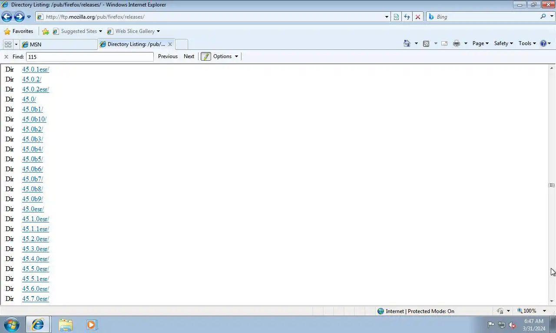
Task: Click the RSS Feeds icon
Action: click(426, 43)
